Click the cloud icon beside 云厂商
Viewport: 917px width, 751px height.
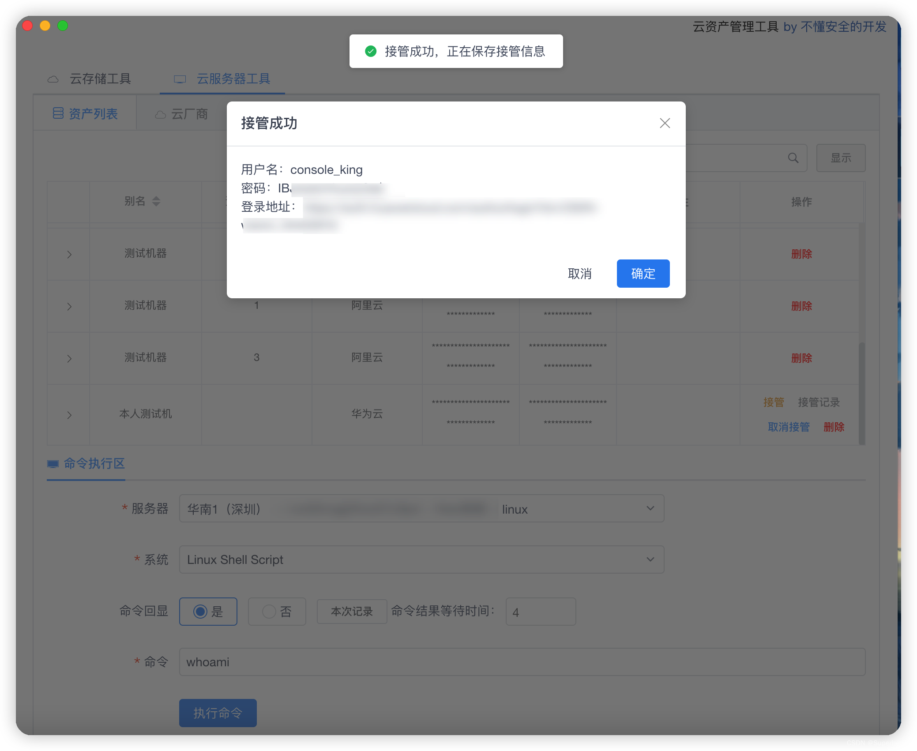coord(160,114)
